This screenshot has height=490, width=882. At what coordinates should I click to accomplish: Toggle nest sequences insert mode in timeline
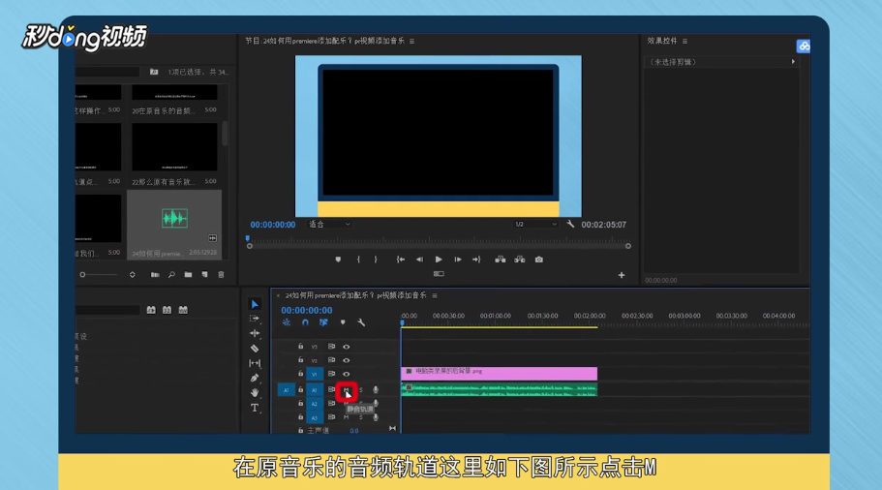287,322
